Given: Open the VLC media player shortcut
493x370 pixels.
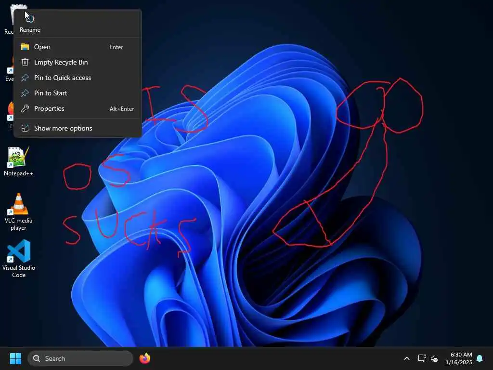Looking at the screenshot, I should pos(18,212).
